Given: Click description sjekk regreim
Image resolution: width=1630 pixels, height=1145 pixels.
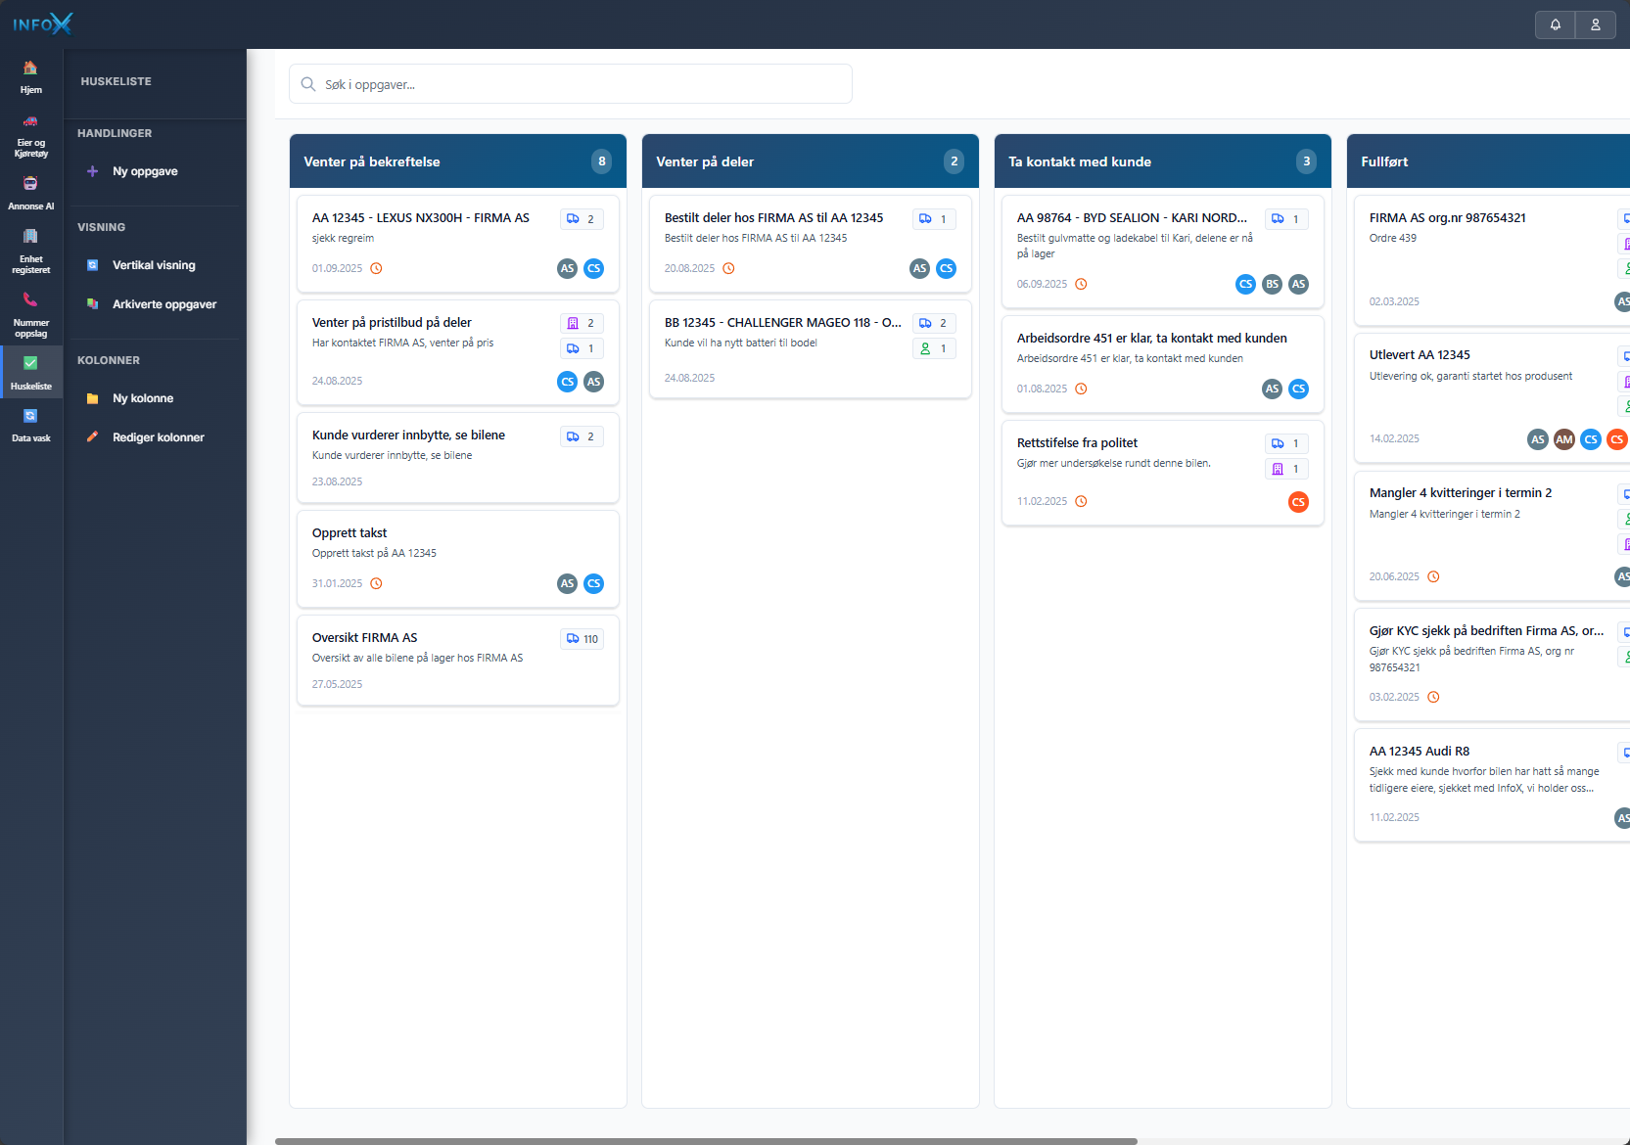Looking at the screenshot, I should pos(343,238).
